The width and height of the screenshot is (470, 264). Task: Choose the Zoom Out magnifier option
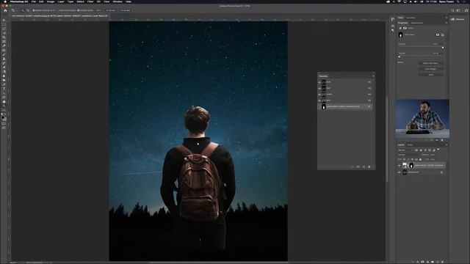[x=28, y=10]
